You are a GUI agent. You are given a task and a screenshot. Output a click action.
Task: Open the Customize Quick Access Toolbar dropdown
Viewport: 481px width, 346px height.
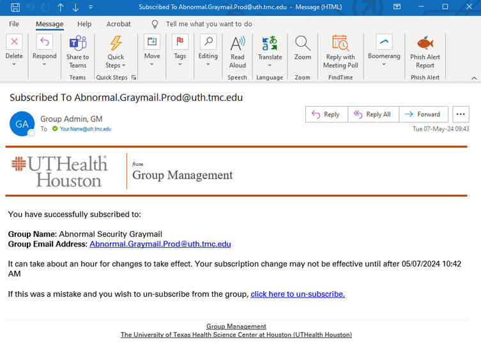click(x=91, y=7)
